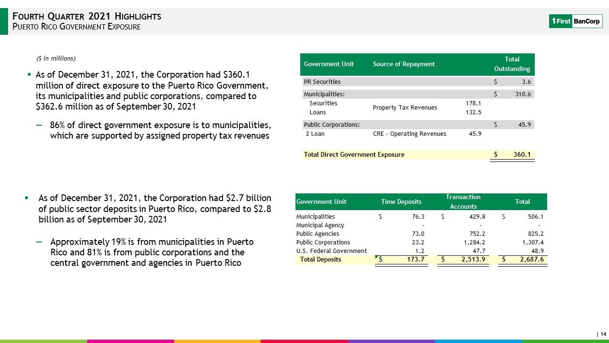The width and height of the screenshot is (609, 343).
Task: Click the U.S. Federal Government row label
Action: click(x=332, y=251)
